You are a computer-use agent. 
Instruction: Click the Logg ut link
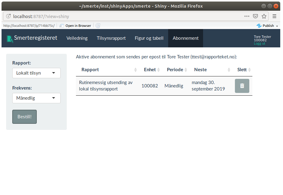click(259, 44)
